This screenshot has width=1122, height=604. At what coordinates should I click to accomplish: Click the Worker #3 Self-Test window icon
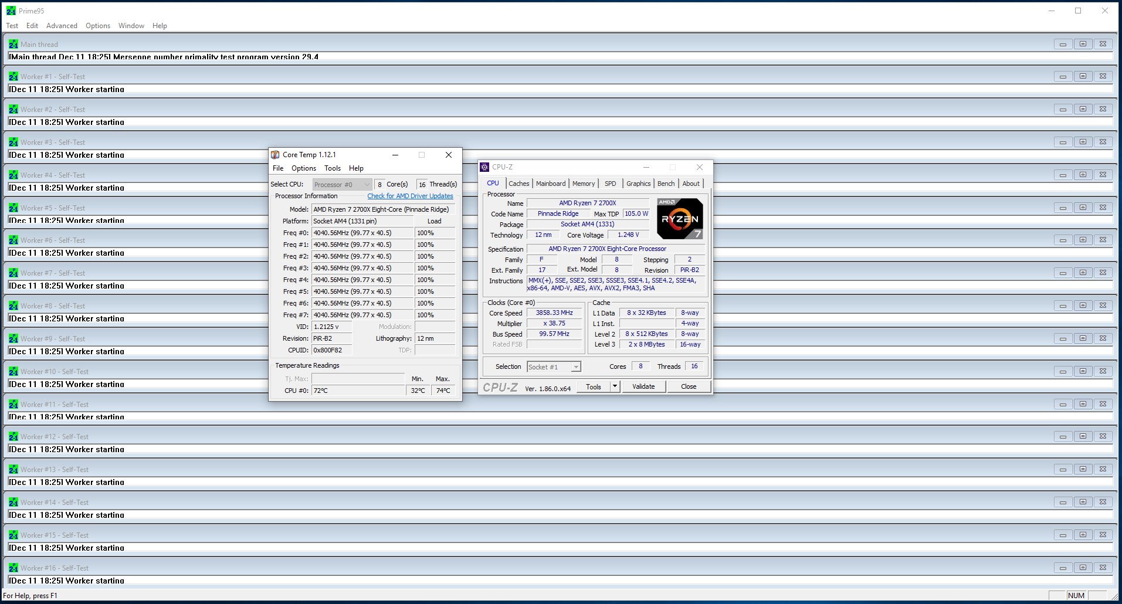tap(13, 142)
